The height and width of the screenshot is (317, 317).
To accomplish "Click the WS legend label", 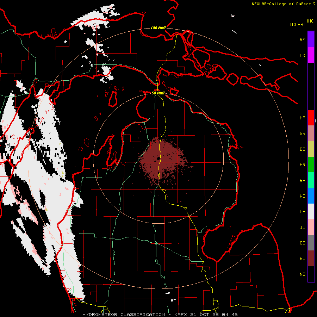I will tap(303, 196).
